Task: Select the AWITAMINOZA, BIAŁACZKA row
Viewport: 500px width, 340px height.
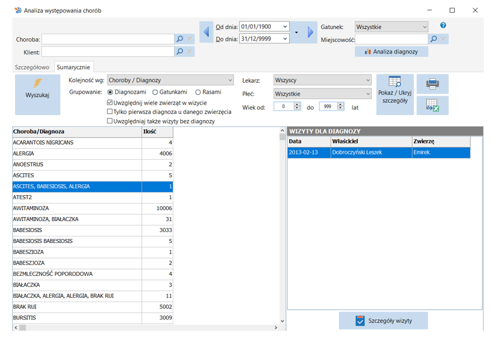Action: point(92,219)
